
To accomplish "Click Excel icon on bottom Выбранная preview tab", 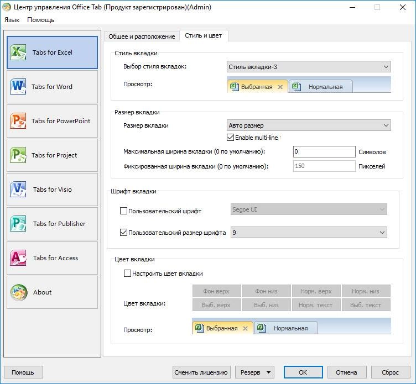I will point(200,328).
